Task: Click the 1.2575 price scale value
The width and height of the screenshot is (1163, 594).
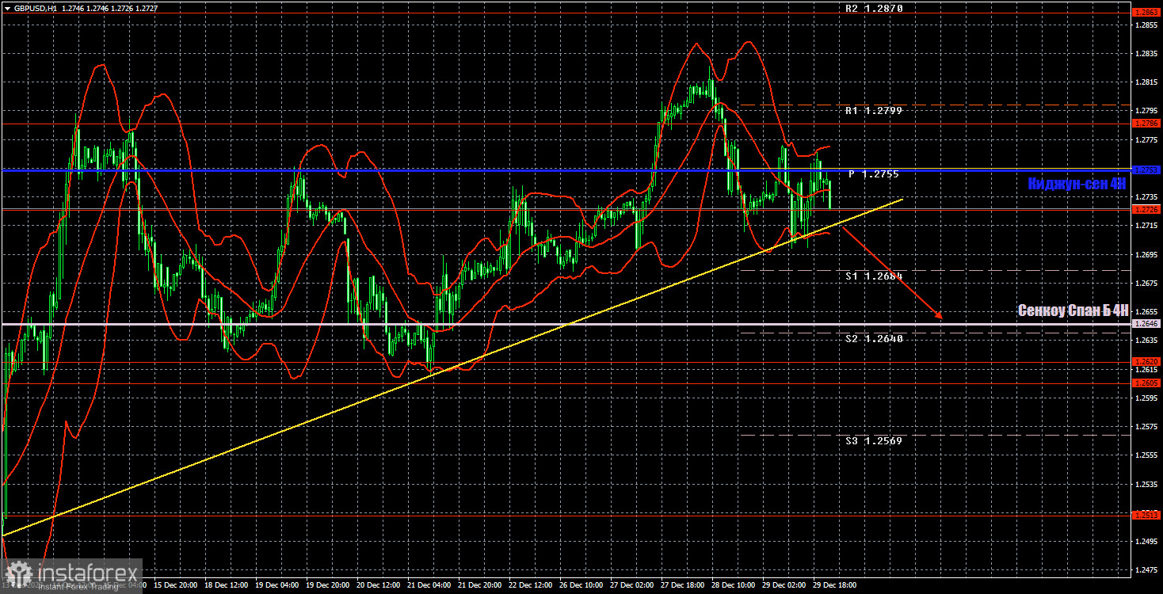Action: pyautogui.click(x=1147, y=427)
